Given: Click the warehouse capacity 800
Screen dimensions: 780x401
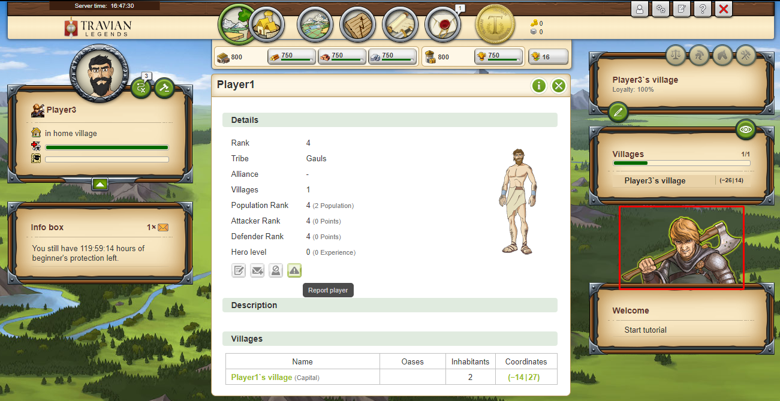Looking at the screenshot, I should 230,57.
